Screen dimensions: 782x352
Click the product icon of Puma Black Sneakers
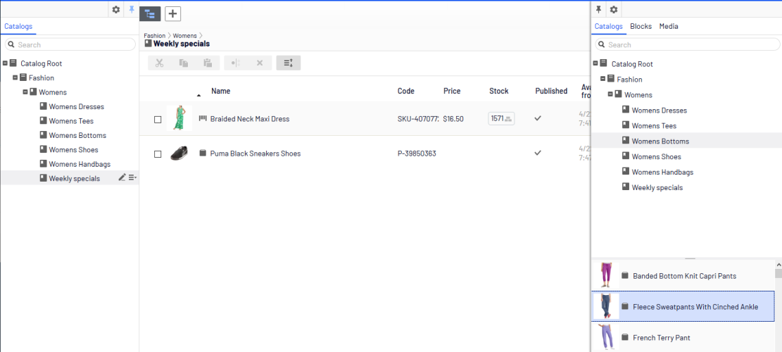(x=203, y=153)
